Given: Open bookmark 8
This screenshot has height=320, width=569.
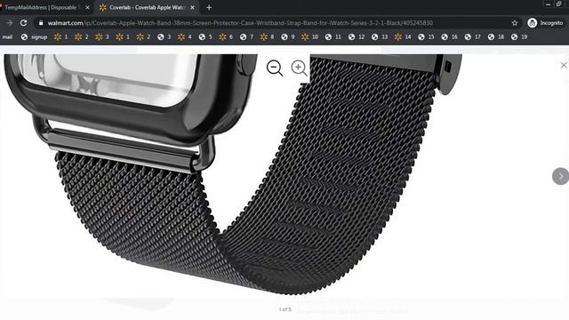Looking at the screenshot, I should coord(268,36).
